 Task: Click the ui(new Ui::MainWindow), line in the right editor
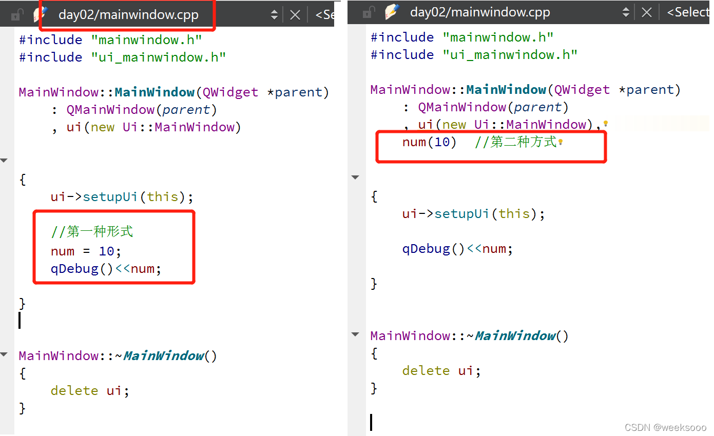(x=501, y=125)
